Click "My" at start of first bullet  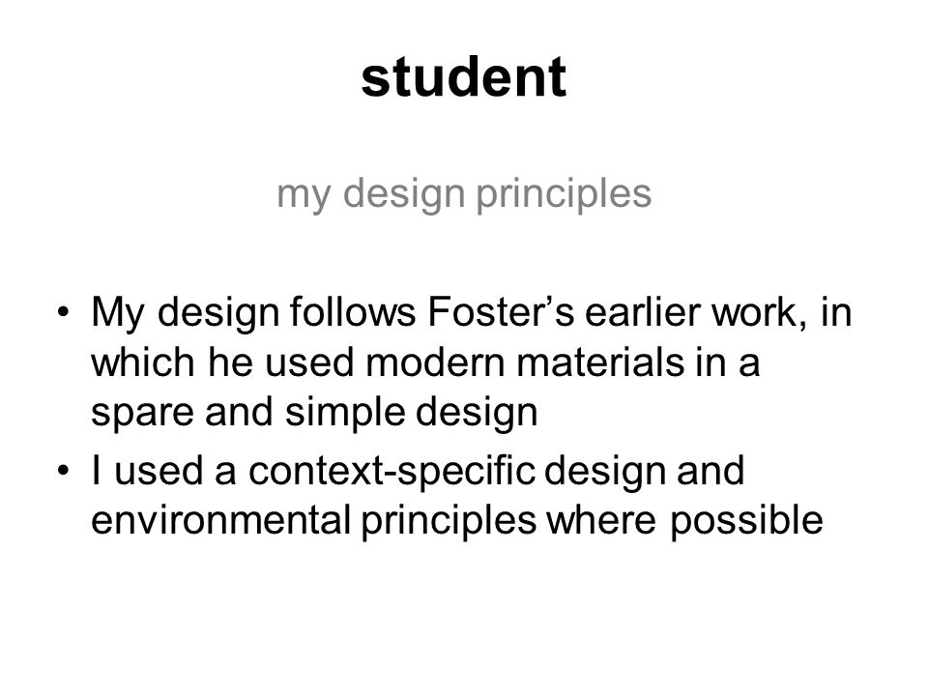coord(117,312)
